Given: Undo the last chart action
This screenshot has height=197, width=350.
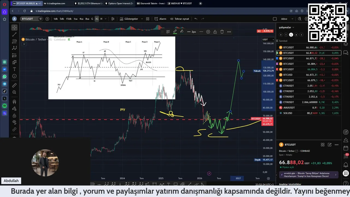Looking at the screenshot, I should [196, 19].
